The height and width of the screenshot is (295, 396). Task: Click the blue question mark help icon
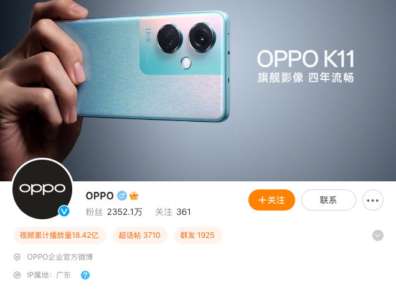point(85,275)
